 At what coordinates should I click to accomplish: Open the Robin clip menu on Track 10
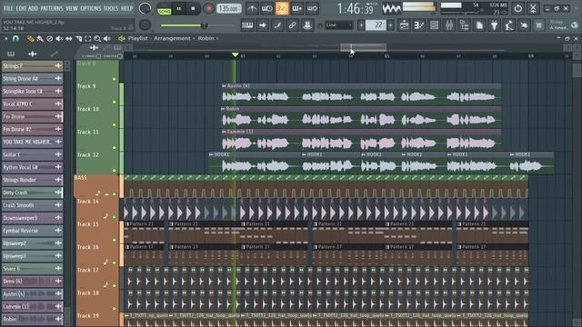223,109
